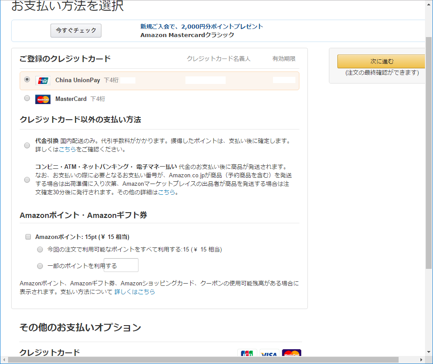Image resolution: width=433 pixels, height=364 pixels.
Task: Select the 一部のポイントを利用する radio
Action: point(40,266)
